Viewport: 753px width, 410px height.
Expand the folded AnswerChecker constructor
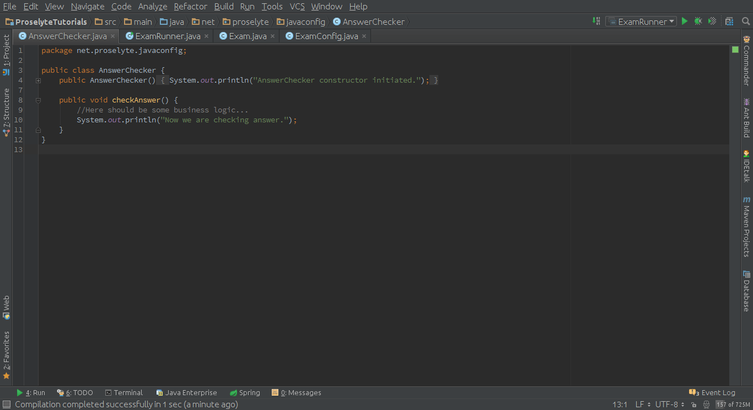[37, 80]
